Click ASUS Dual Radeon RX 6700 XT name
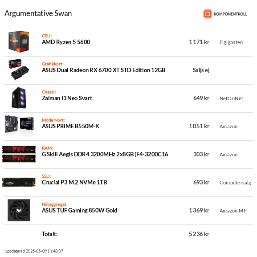 (104, 70)
